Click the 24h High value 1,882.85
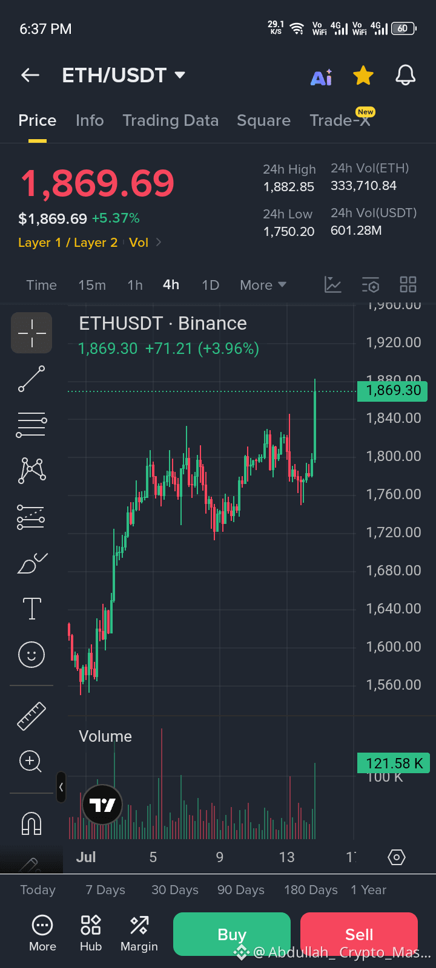This screenshot has height=968, width=436. click(289, 187)
